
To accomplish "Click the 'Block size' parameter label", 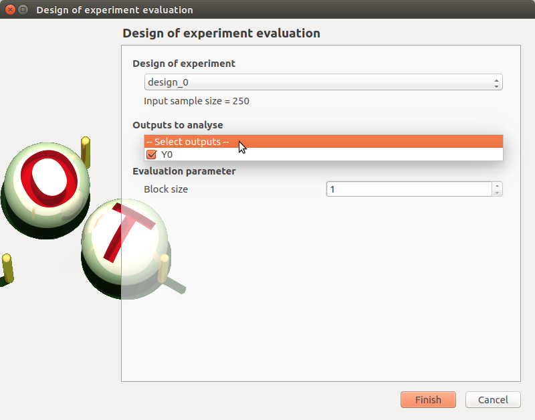I will [166, 189].
